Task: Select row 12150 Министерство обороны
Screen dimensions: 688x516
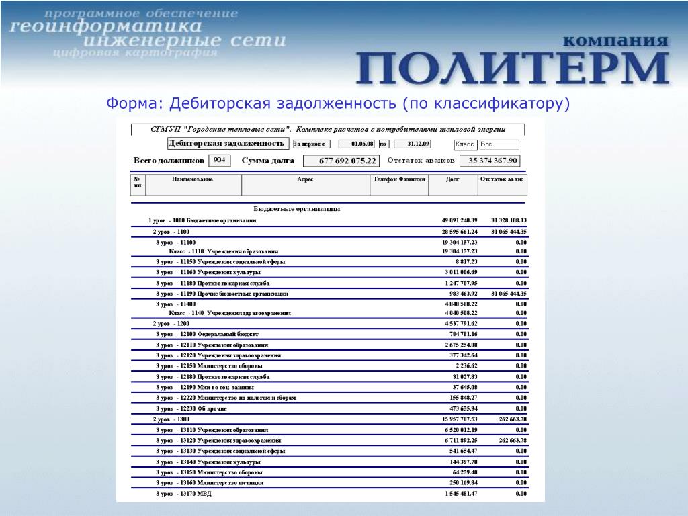Action: 329,366
